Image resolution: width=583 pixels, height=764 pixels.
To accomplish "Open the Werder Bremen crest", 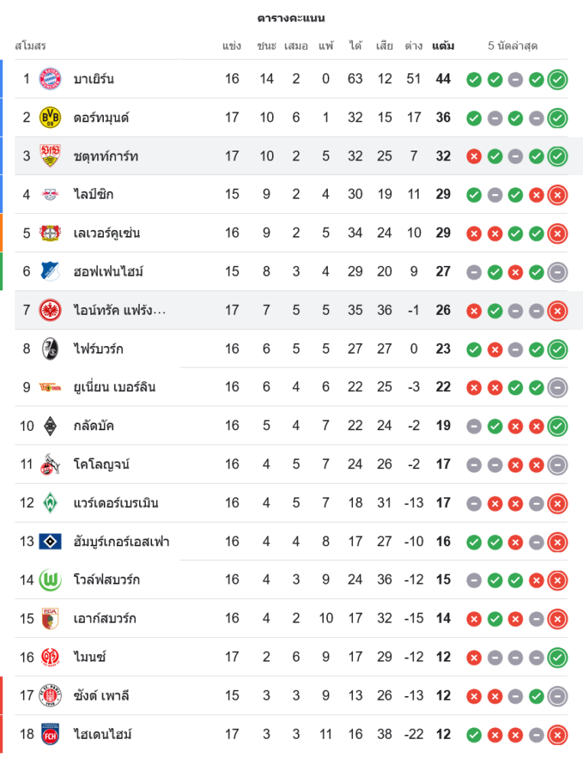I will (x=50, y=503).
